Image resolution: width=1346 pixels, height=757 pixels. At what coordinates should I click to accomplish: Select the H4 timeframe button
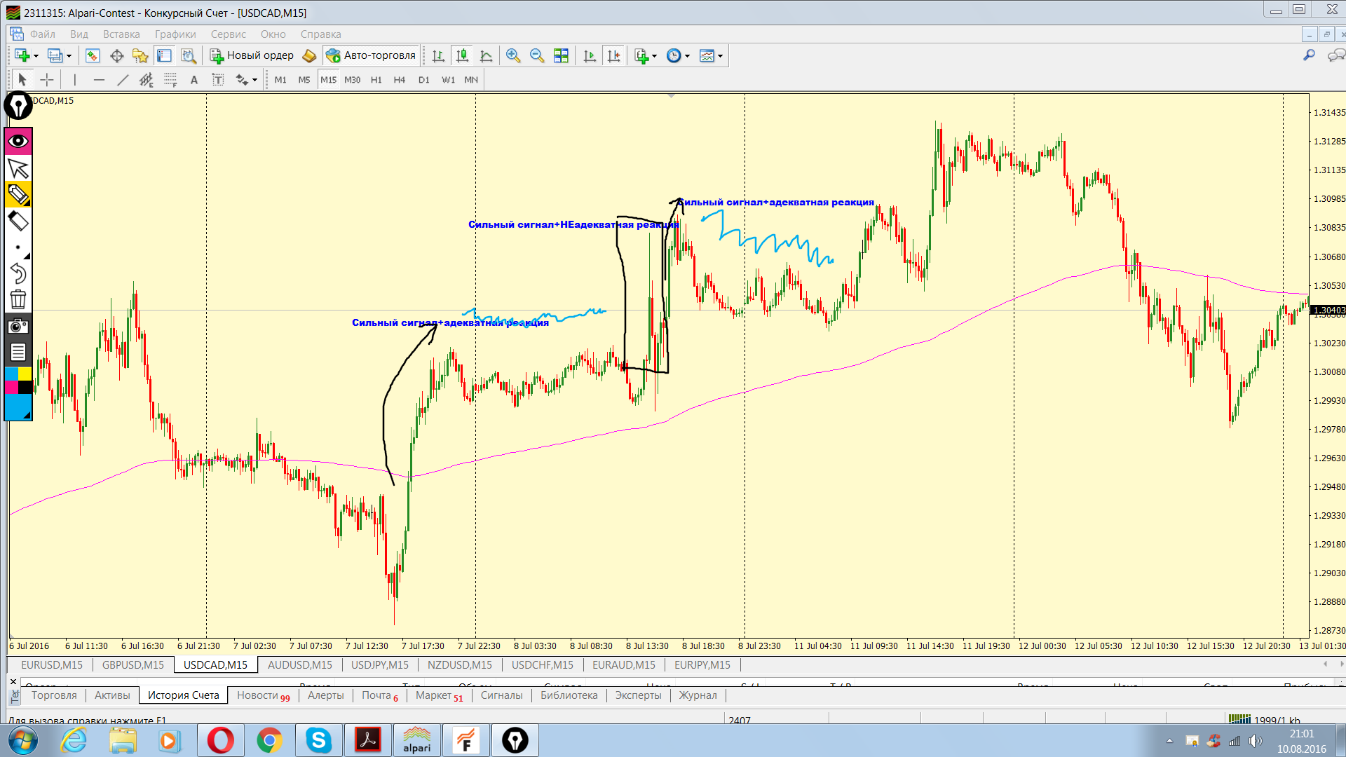point(400,80)
